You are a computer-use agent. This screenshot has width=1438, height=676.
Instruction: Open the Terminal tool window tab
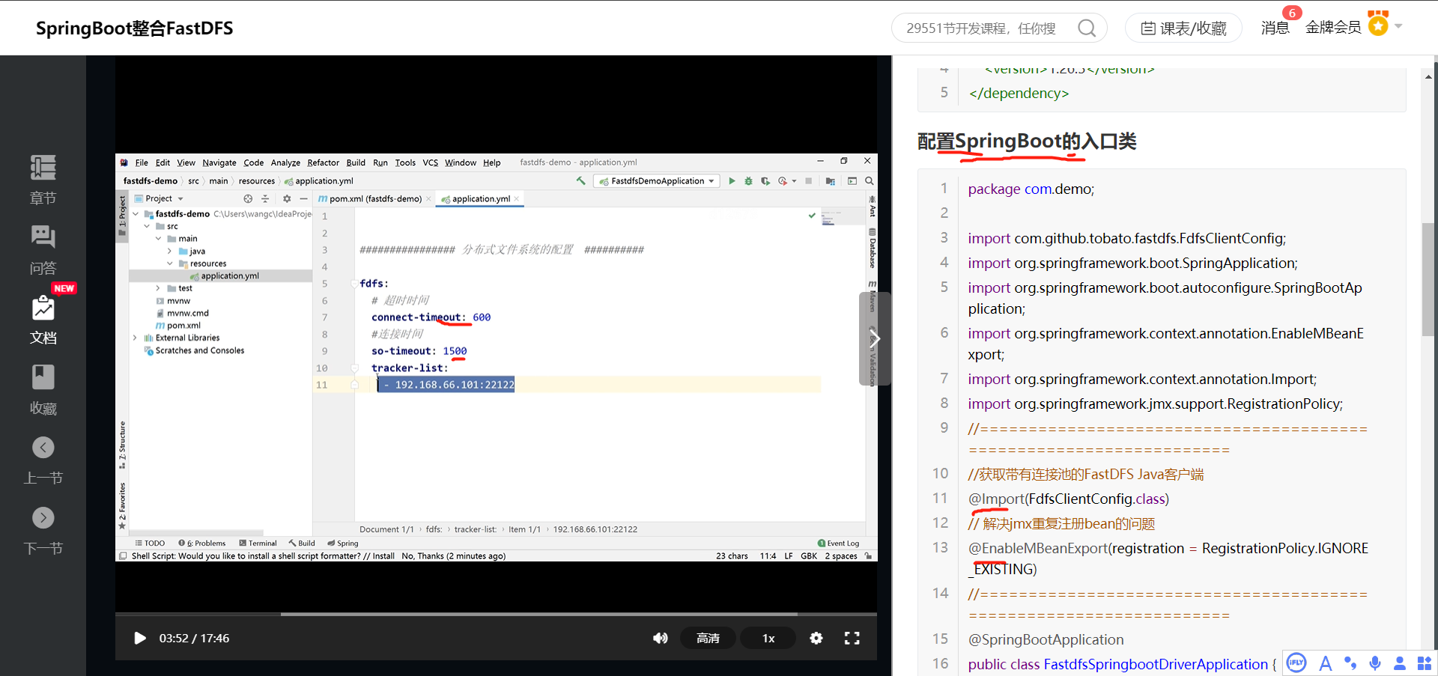click(x=258, y=543)
